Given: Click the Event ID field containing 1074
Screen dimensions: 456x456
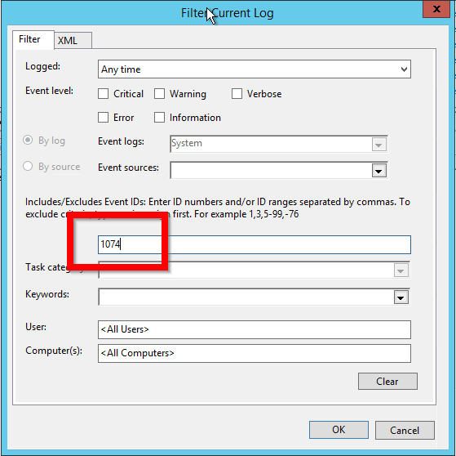Looking at the screenshot, I should 255,244.
